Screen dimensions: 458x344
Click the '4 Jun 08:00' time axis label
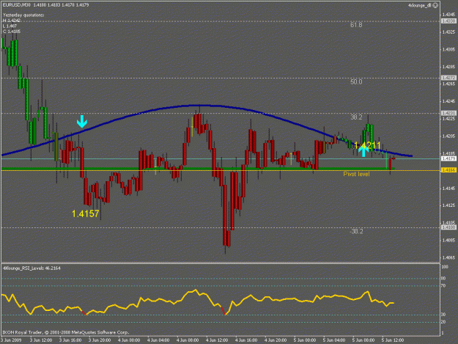coord(188,340)
